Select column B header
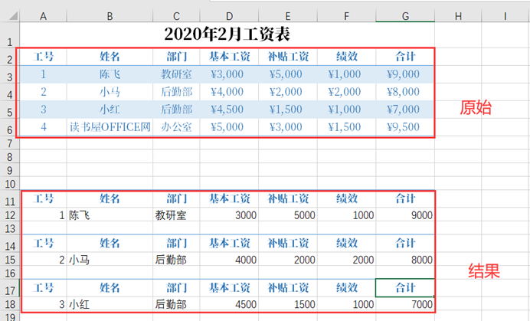This screenshot has width=530, height=321. tap(110, 16)
